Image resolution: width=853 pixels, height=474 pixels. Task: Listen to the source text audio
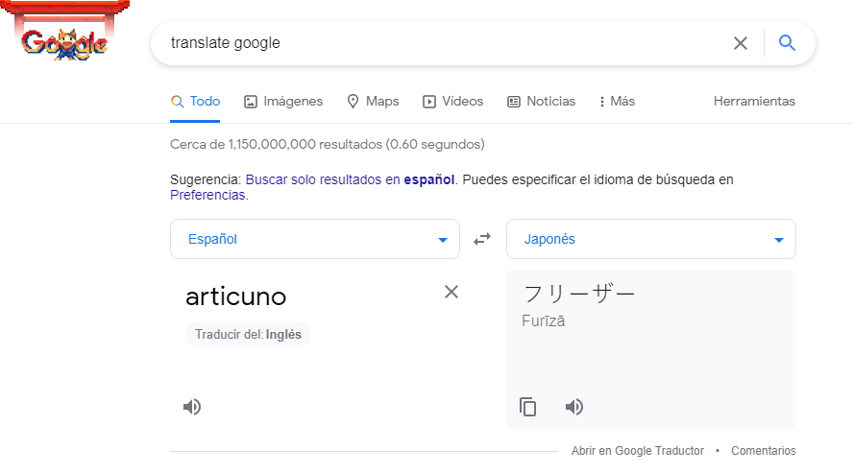click(192, 407)
